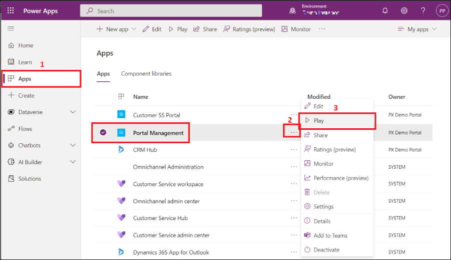This screenshot has width=451, height=260.
Task: Click Customer Service Hub ellipsis
Action: (293, 218)
